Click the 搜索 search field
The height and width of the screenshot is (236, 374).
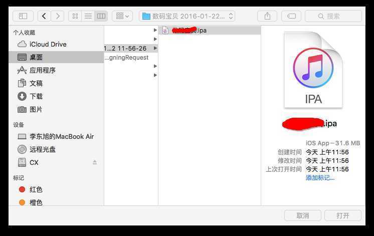(333, 16)
